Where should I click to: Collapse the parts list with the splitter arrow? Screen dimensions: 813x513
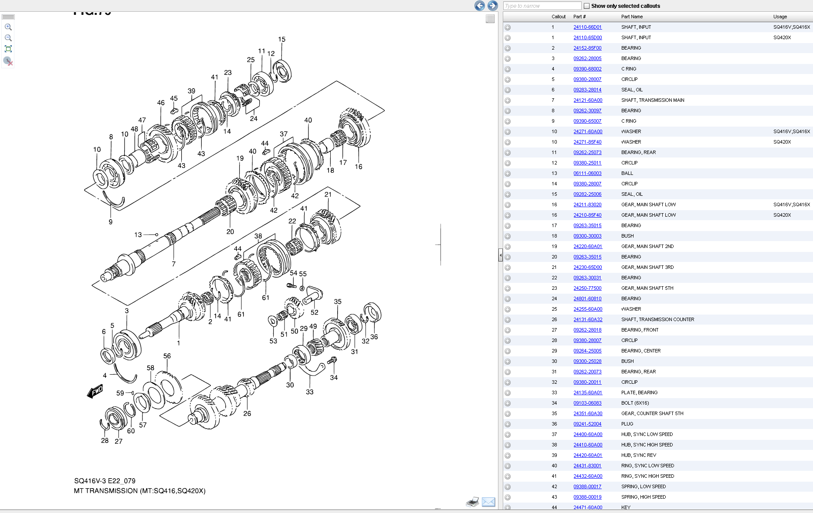click(x=501, y=255)
